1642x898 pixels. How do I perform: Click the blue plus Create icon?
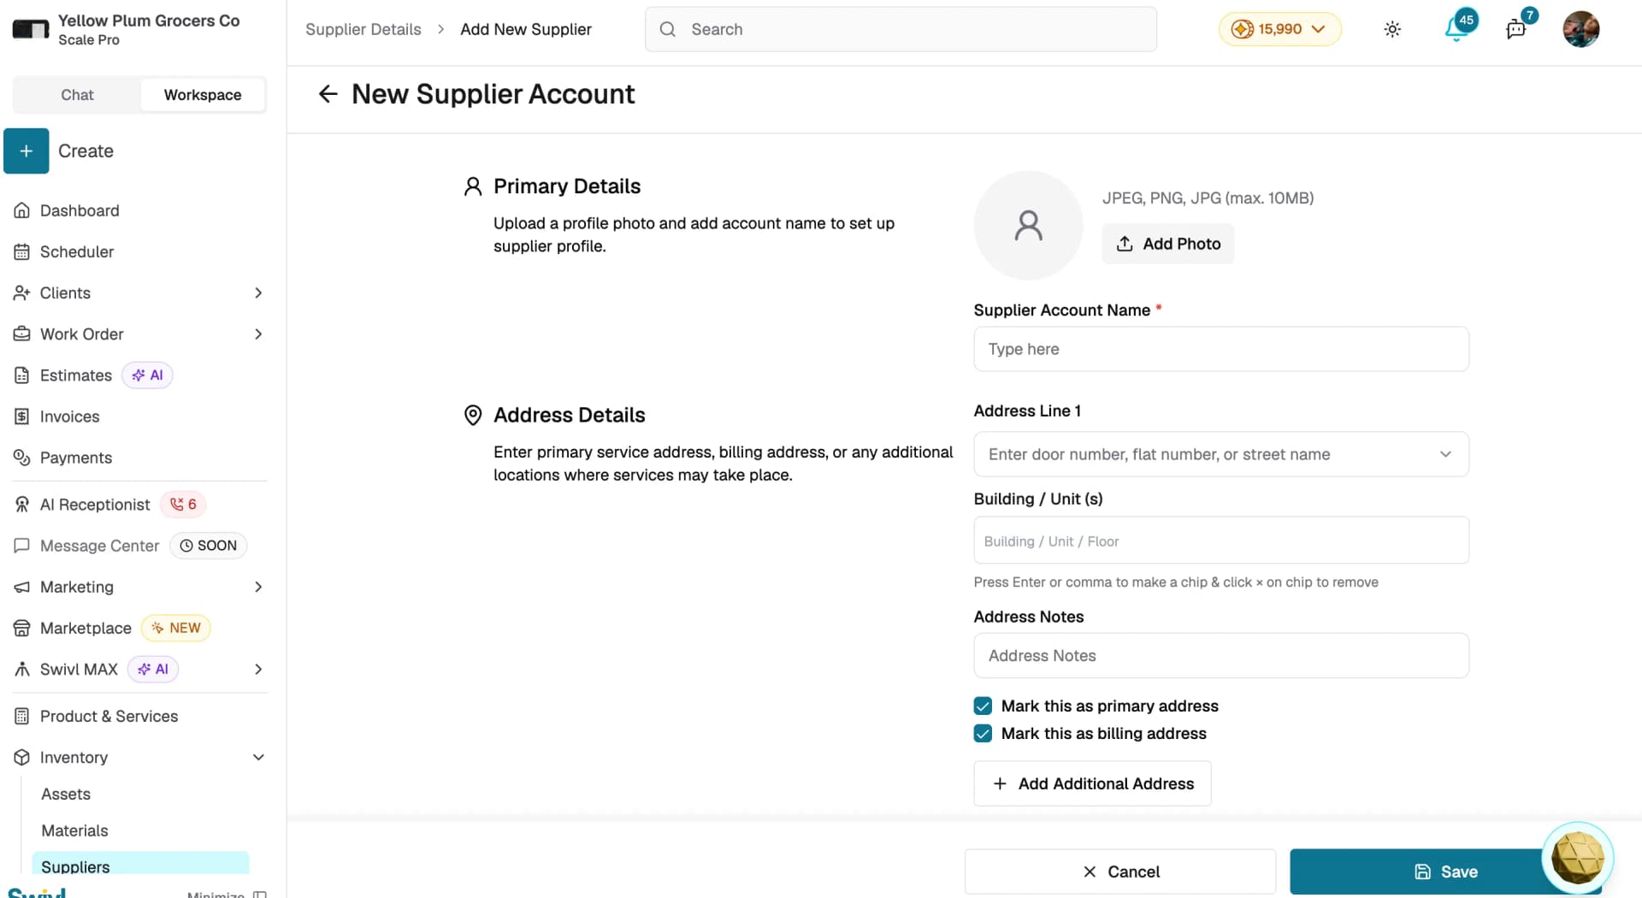pos(27,151)
